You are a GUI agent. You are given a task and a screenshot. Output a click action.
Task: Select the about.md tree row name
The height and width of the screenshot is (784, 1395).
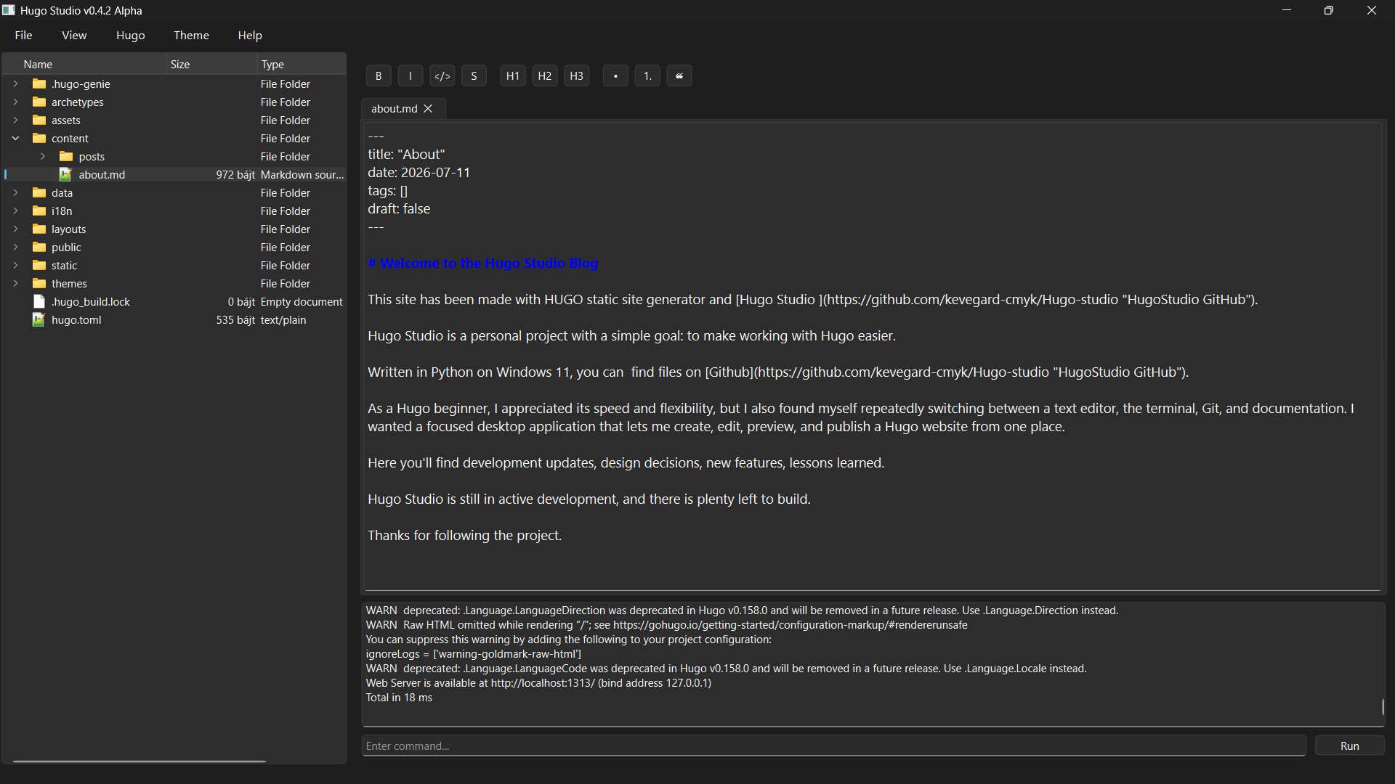[x=102, y=174]
